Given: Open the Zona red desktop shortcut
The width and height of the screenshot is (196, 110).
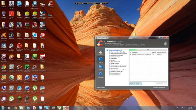Looking at the screenshot, I should 19,47.
